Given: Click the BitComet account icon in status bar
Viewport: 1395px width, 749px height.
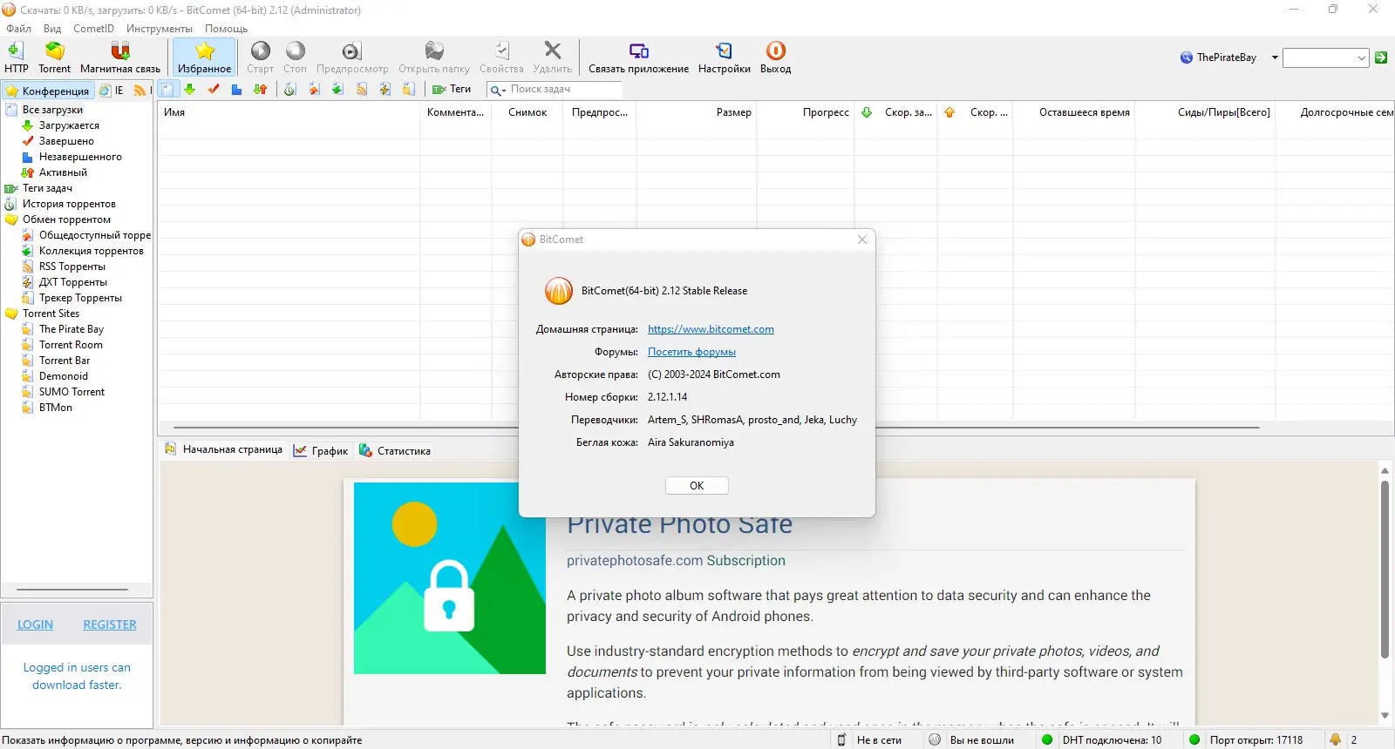Looking at the screenshot, I should coord(935,739).
